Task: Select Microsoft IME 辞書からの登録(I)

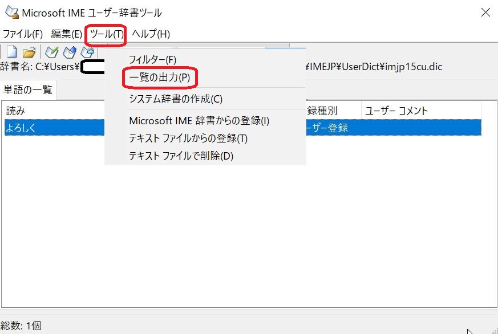Action: (x=199, y=120)
